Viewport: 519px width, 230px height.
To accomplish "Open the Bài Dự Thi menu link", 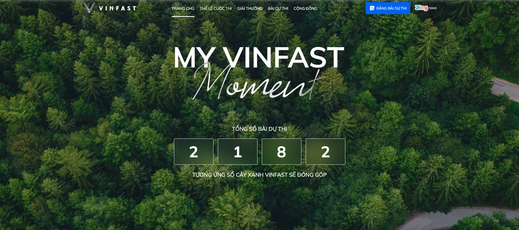I will coord(278,8).
